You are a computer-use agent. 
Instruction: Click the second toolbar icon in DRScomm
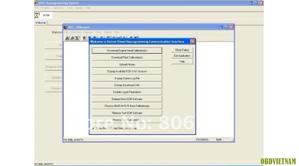tap(72, 38)
